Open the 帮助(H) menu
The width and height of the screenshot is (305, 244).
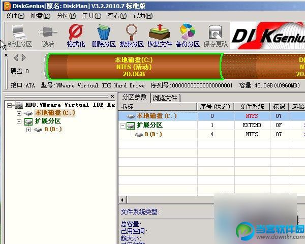[x=143, y=16]
